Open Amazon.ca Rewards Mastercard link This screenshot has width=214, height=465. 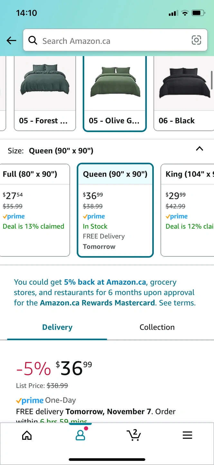98,303
